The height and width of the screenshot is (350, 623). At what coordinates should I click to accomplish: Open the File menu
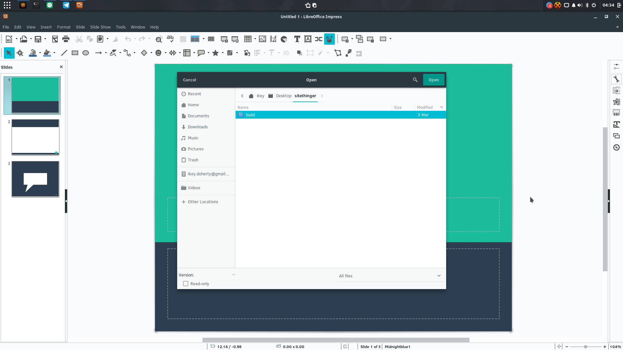point(6,27)
